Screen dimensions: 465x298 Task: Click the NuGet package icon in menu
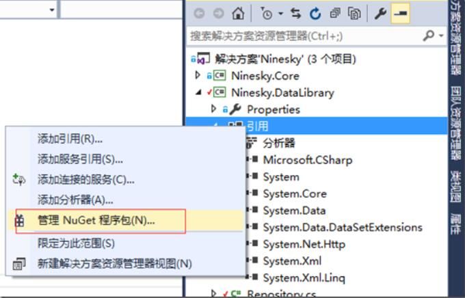pos(19,221)
